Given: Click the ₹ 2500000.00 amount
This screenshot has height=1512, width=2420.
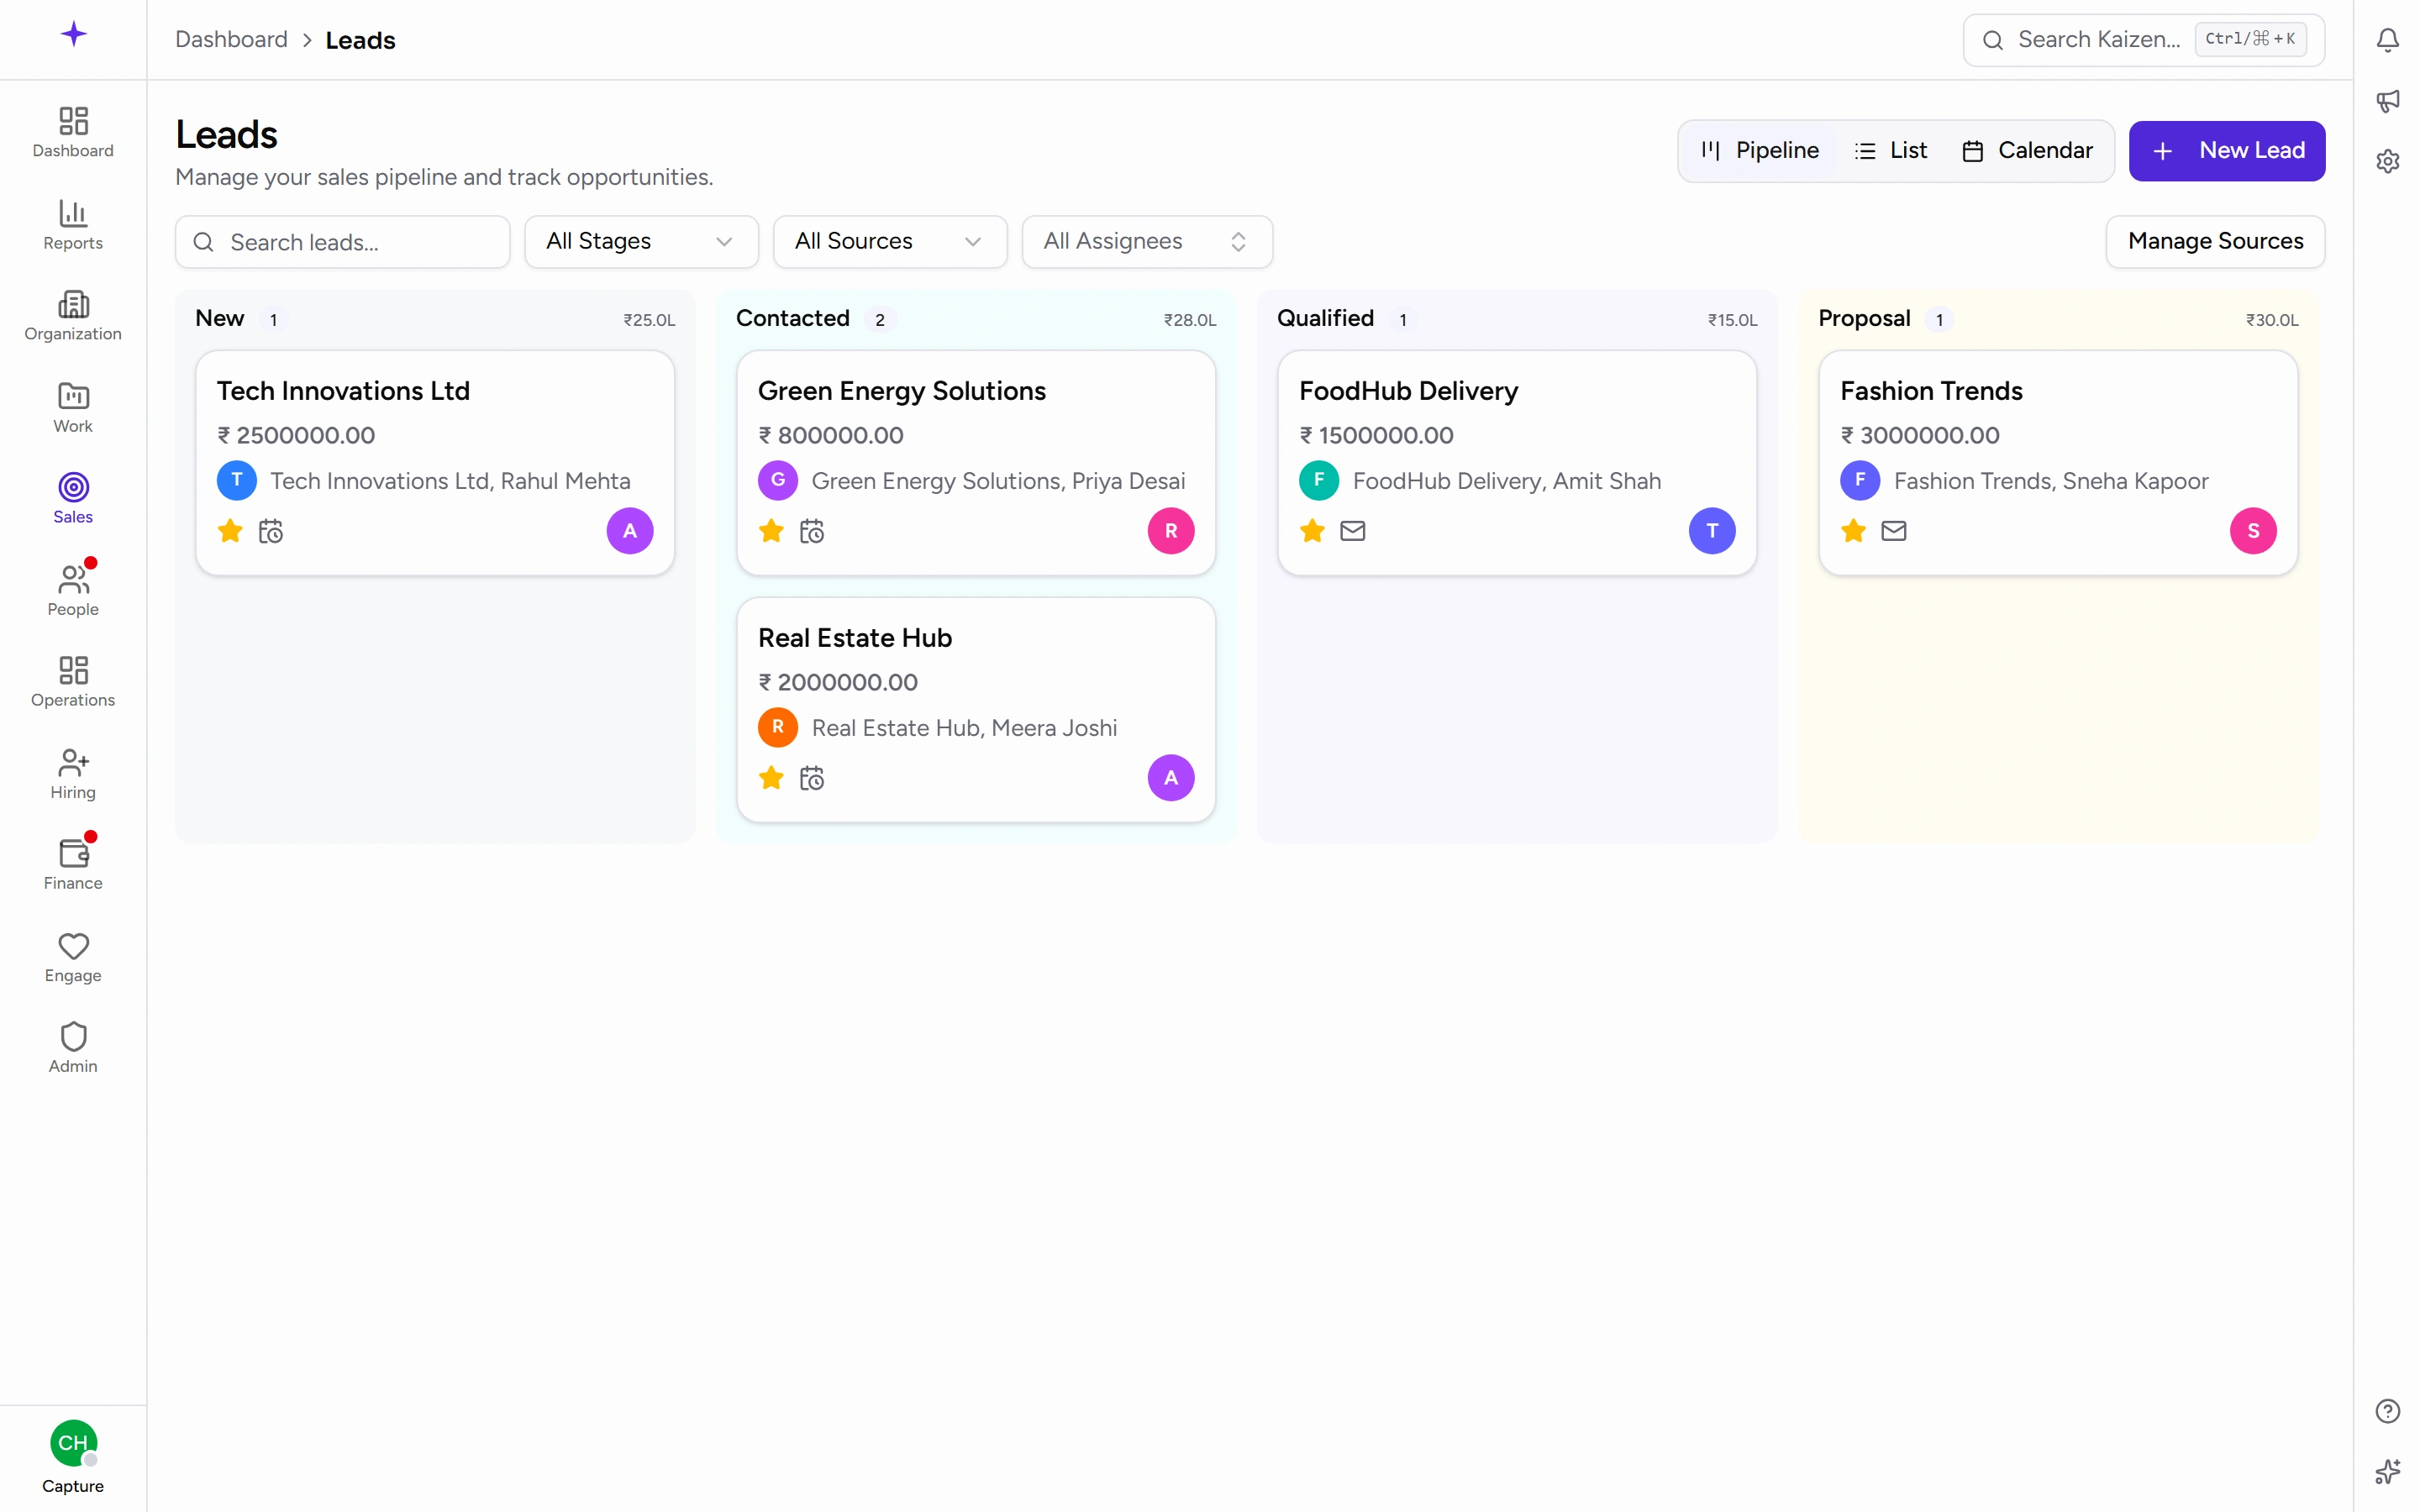Looking at the screenshot, I should click(x=296, y=436).
